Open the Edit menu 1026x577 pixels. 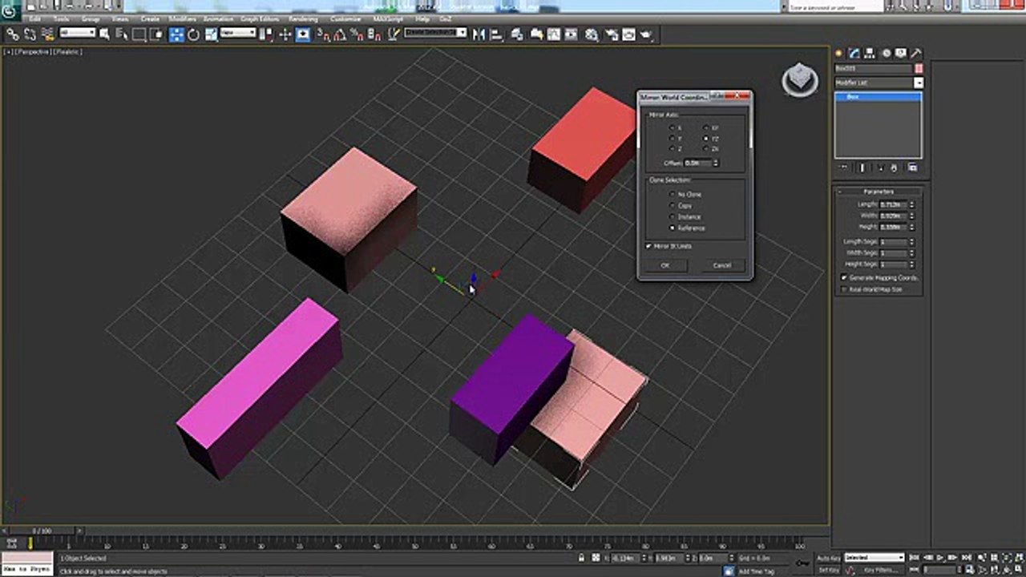click(35, 18)
